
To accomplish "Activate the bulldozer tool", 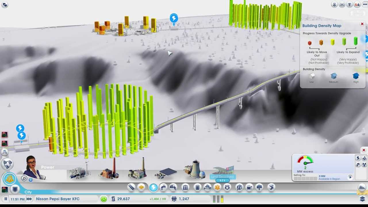I will pyautogui.click(x=362, y=187).
